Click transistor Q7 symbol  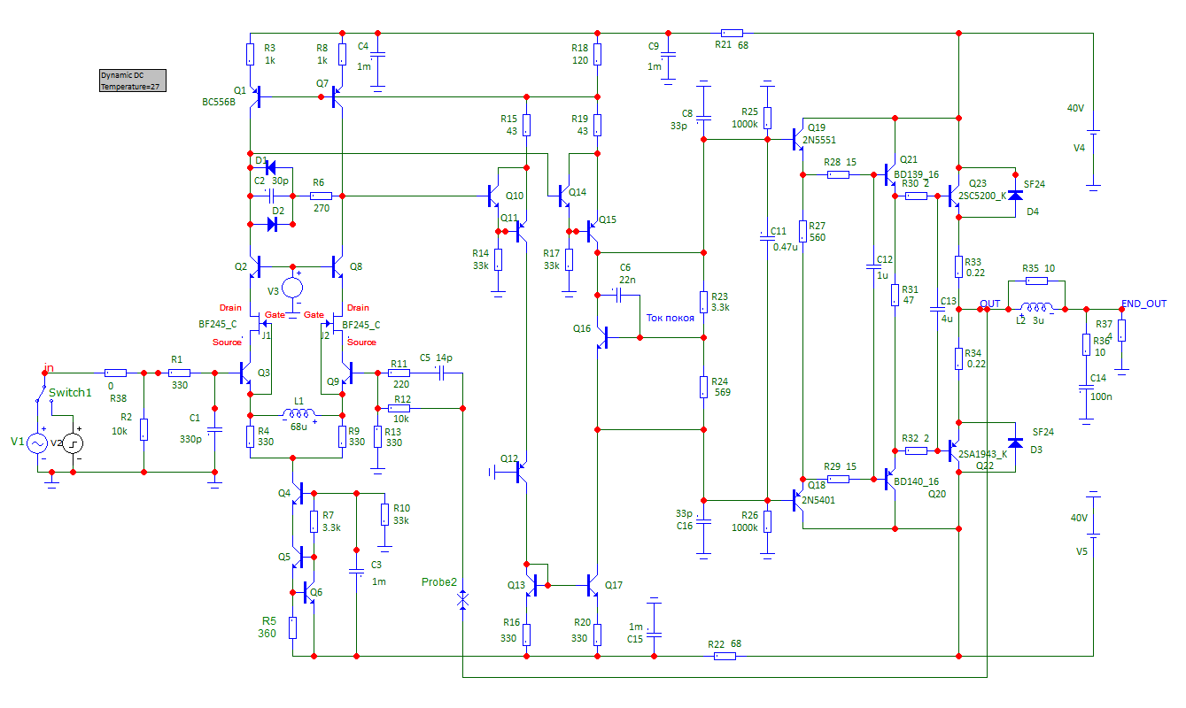click(x=337, y=96)
